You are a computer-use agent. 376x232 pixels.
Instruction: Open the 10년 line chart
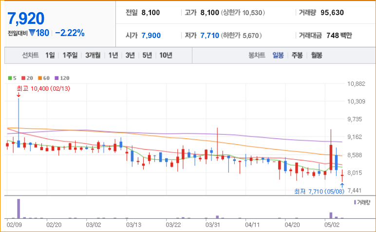click(166, 56)
